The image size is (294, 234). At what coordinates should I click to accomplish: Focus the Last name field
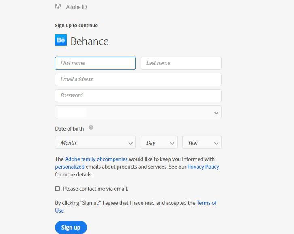181,63
